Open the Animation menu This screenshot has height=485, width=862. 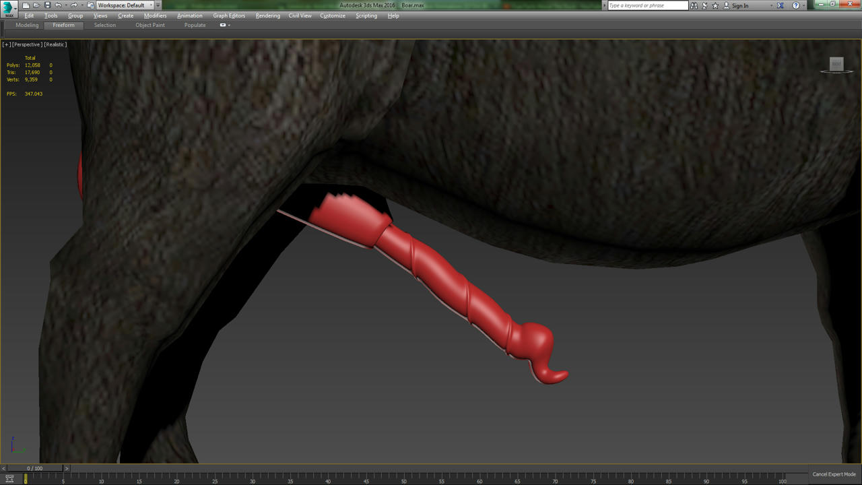190,15
